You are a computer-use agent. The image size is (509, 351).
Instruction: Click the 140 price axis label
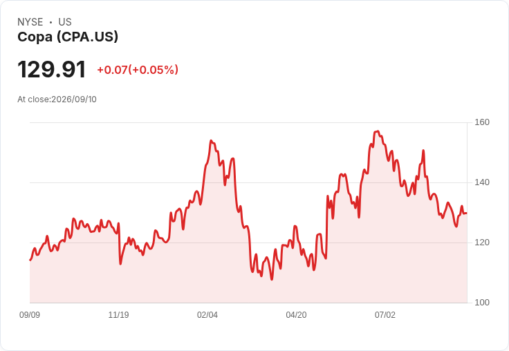pos(482,182)
